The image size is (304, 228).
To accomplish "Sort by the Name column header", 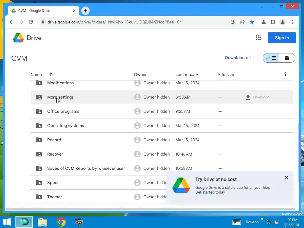I will coord(36,75).
